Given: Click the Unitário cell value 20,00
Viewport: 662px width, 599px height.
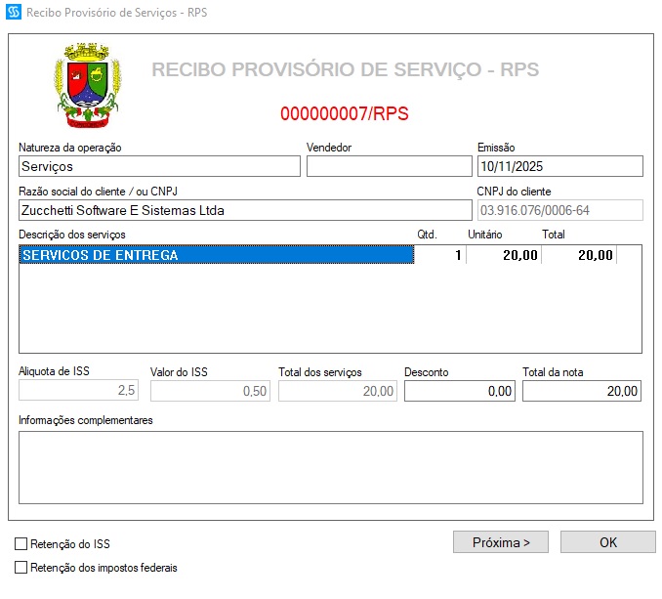Looking at the screenshot, I should point(503,255).
